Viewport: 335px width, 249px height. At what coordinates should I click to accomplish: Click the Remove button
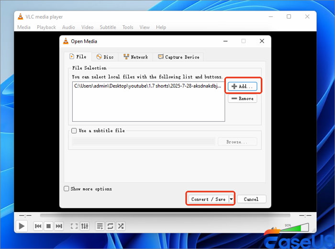pyautogui.click(x=242, y=99)
